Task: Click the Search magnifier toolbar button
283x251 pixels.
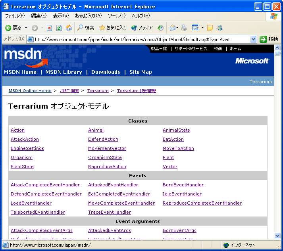Action: (85, 28)
